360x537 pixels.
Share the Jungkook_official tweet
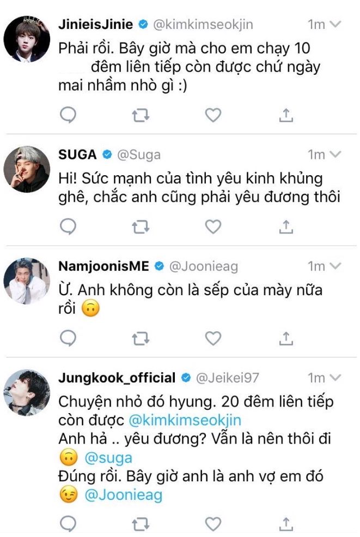286,524
